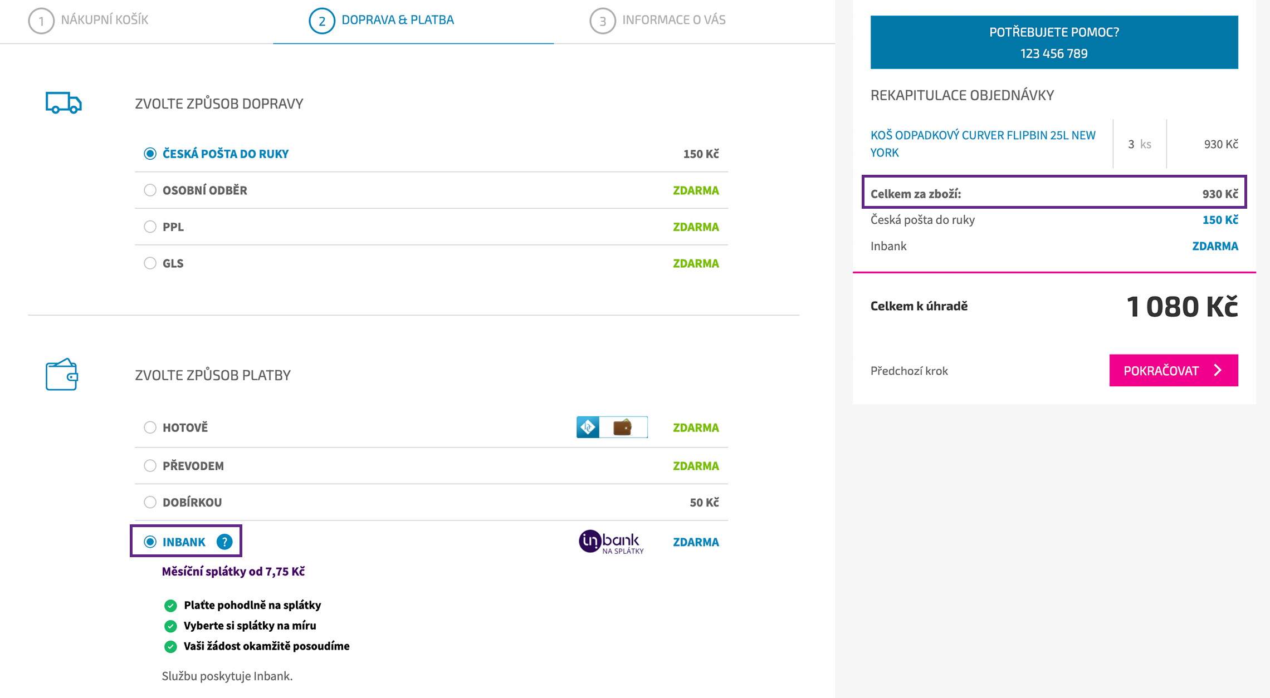This screenshot has width=1270, height=698.
Task: Click the help phone number banner
Action: coord(1053,42)
